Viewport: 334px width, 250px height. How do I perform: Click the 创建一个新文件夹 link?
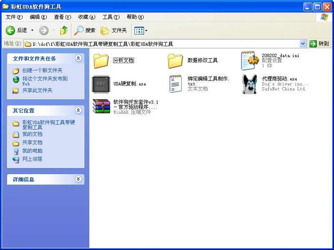(x=42, y=70)
